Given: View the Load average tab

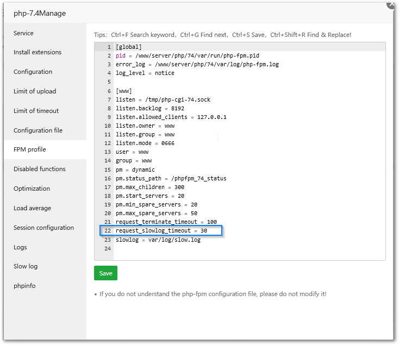Looking at the screenshot, I should [33, 208].
